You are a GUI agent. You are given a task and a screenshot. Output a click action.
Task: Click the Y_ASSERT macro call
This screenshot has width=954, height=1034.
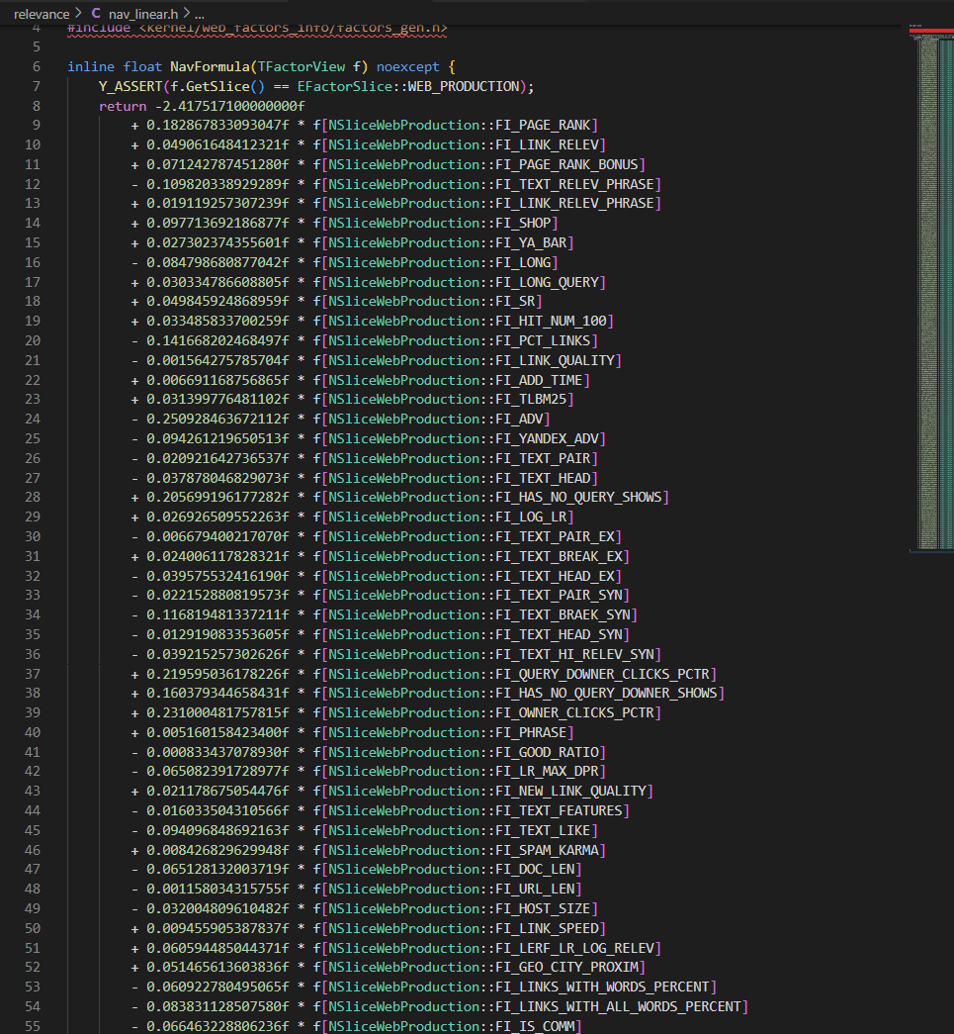click(x=130, y=86)
